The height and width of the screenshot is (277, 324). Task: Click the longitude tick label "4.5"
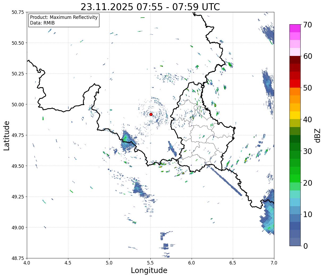[68, 263]
